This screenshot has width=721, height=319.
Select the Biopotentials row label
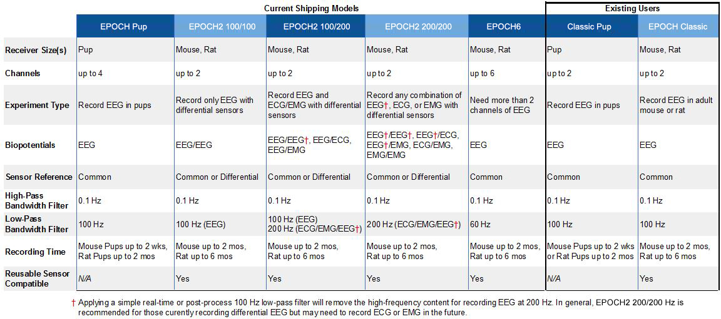pos(30,145)
